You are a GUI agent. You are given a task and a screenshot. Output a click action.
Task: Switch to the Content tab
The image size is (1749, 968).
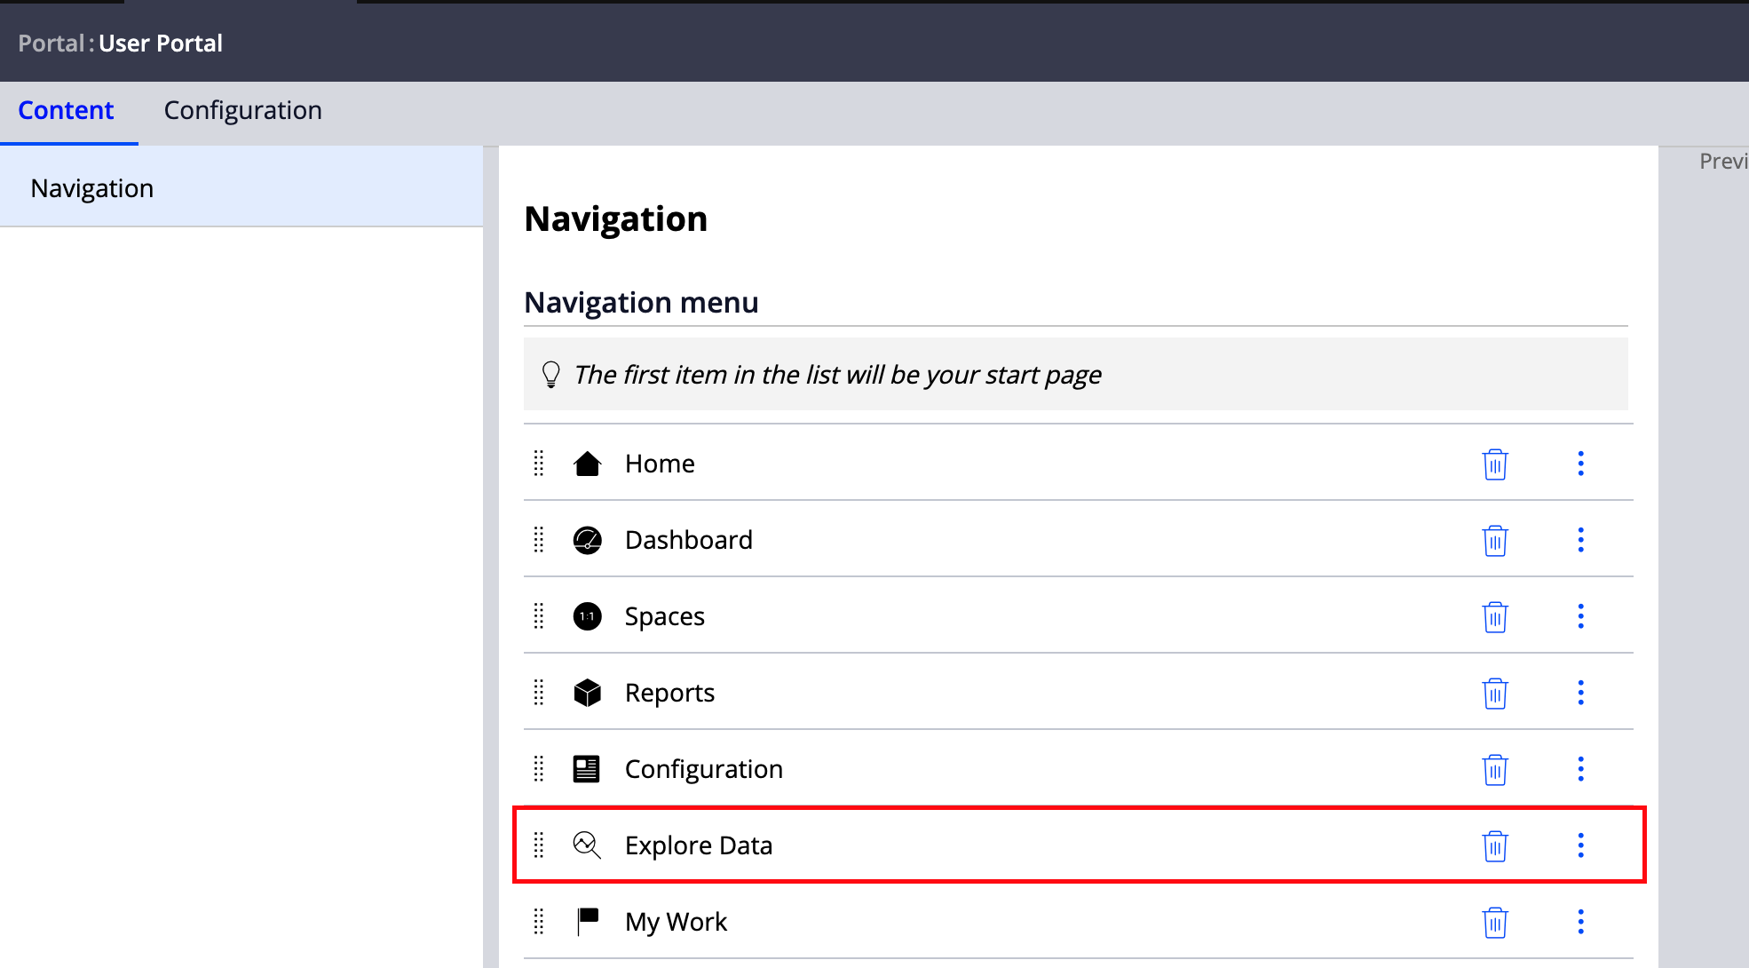pyautogui.click(x=67, y=110)
